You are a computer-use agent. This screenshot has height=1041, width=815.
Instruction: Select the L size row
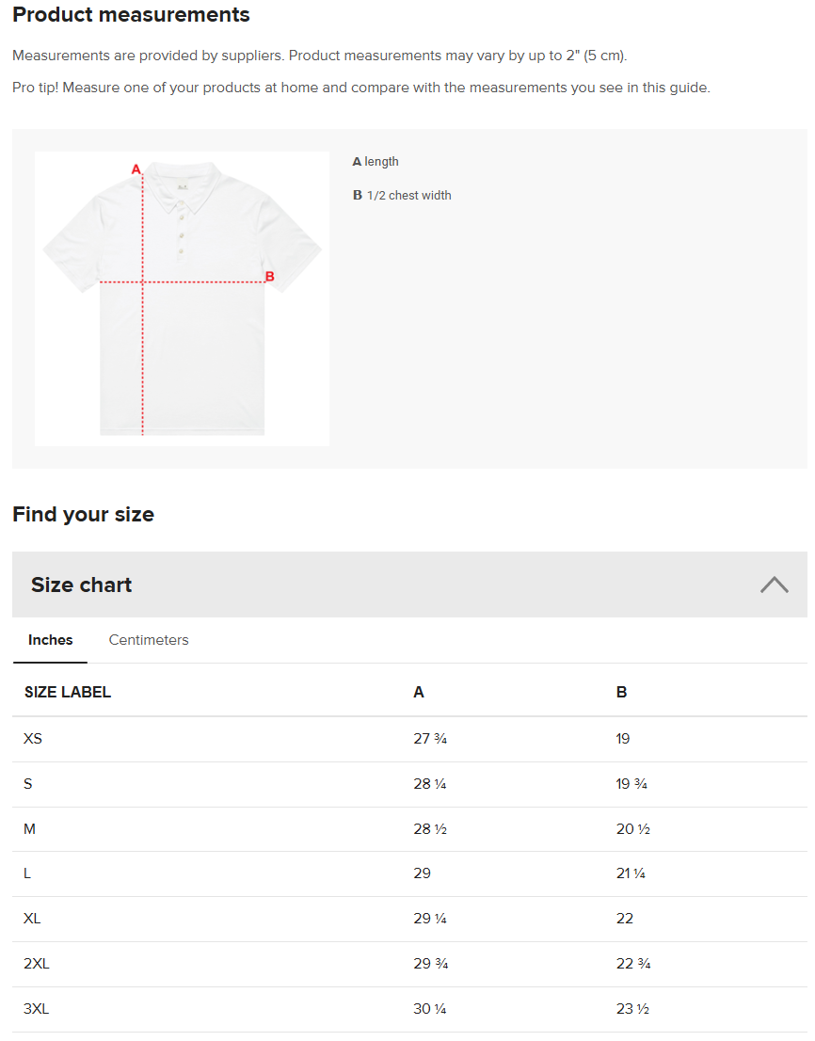click(27, 873)
